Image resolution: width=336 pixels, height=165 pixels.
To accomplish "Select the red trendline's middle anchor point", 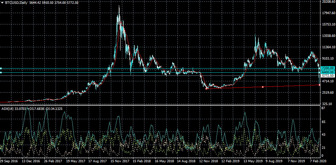I will click(263, 87).
